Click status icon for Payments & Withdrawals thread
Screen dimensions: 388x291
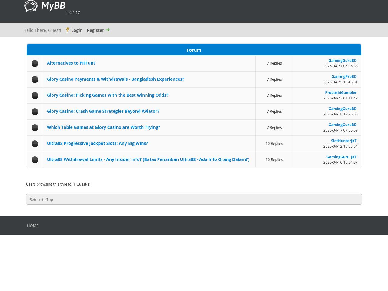point(35,79)
